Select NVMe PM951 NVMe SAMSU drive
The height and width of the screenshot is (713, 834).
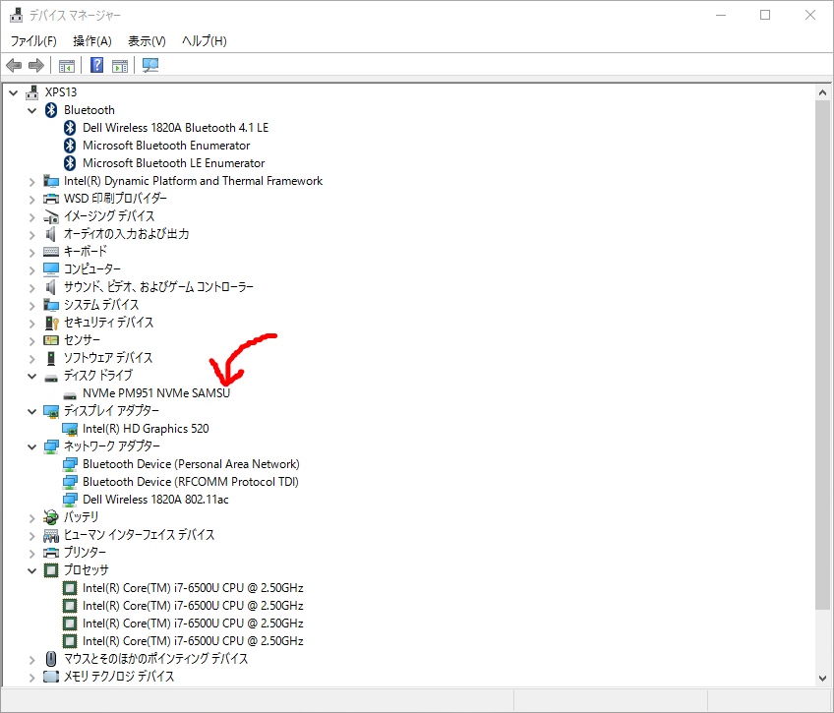156,393
